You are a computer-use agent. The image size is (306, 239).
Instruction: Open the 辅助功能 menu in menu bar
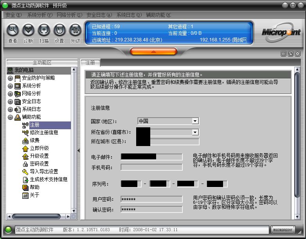tap(158, 15)
